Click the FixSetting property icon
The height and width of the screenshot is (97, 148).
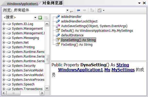coord(58,44)
